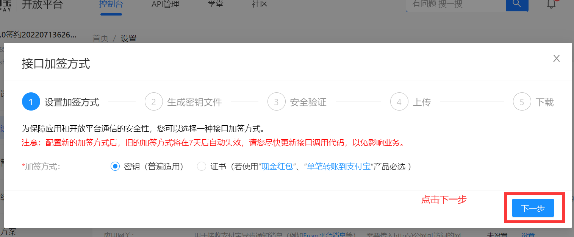Viewport: 574px width, 237px height.
Task: Click the 下一步 button
Action: [x=533, y=208]
